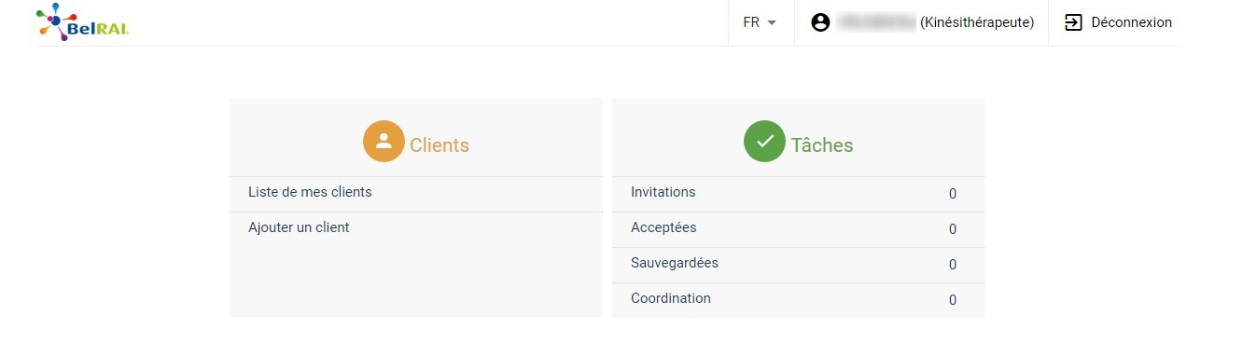Open the Acceptées task list
The height and width of the screenshot is (343, 1243).
coord(799,229)
